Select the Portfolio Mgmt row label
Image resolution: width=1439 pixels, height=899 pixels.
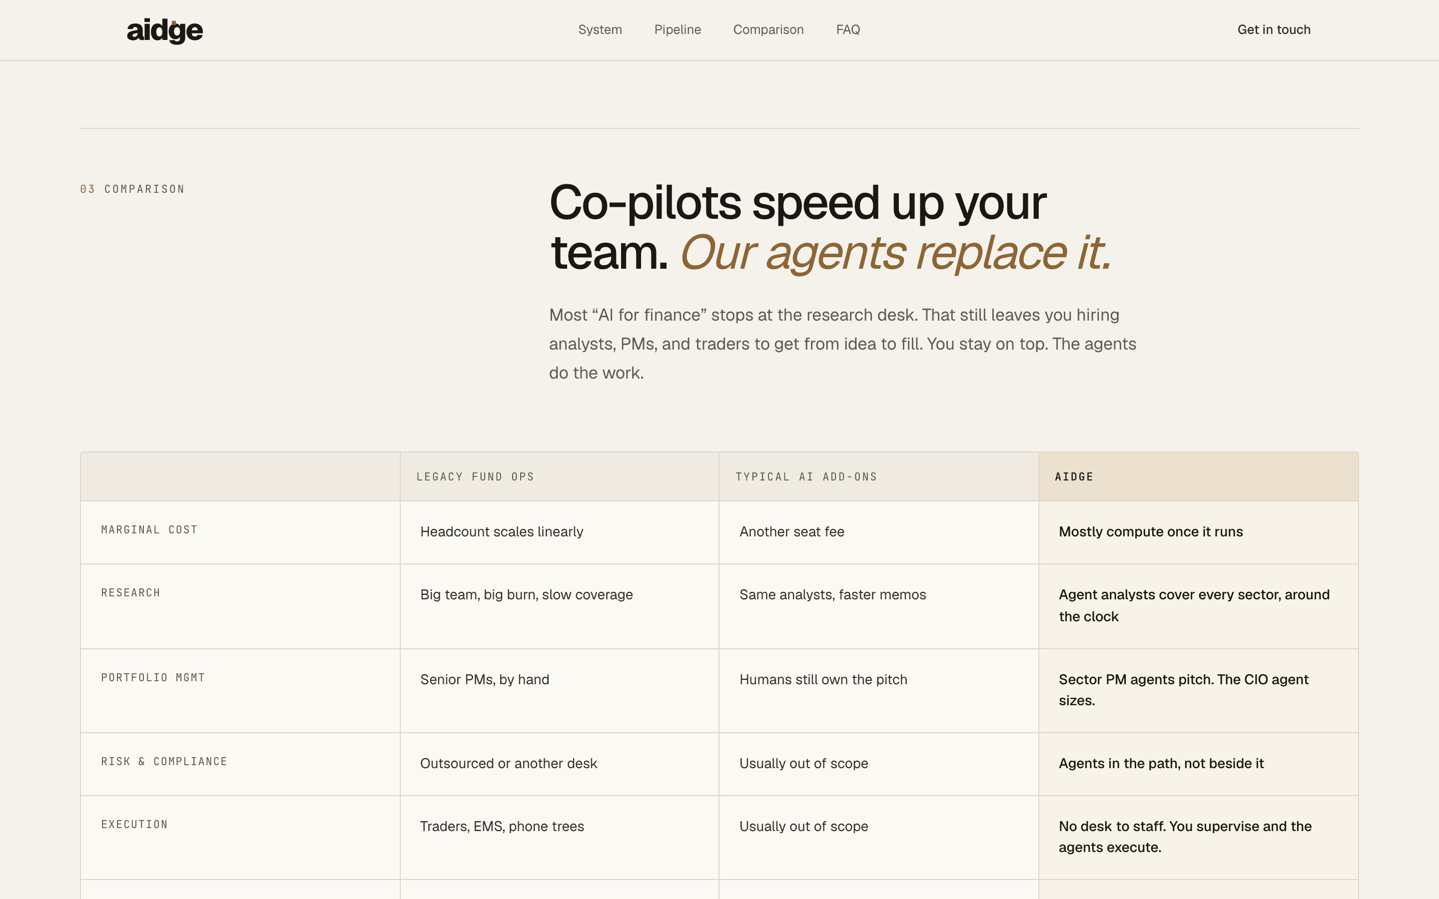point(153,678)
